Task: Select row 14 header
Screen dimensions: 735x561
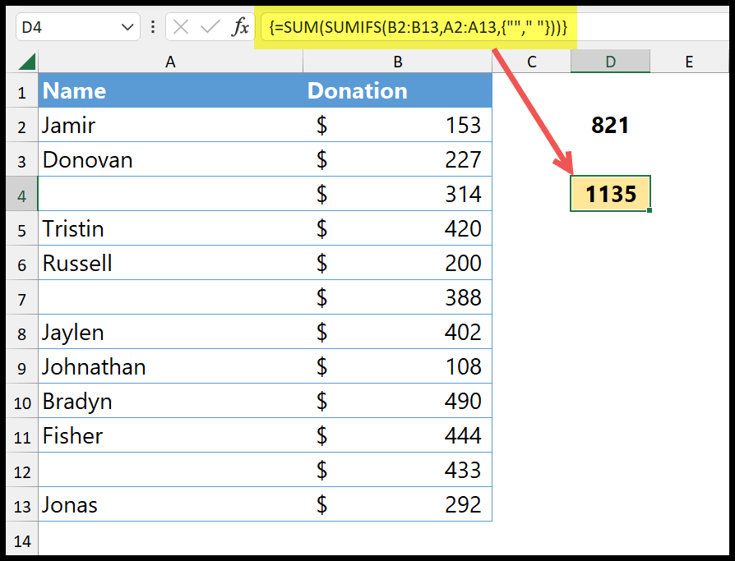Action: (22, 539)
